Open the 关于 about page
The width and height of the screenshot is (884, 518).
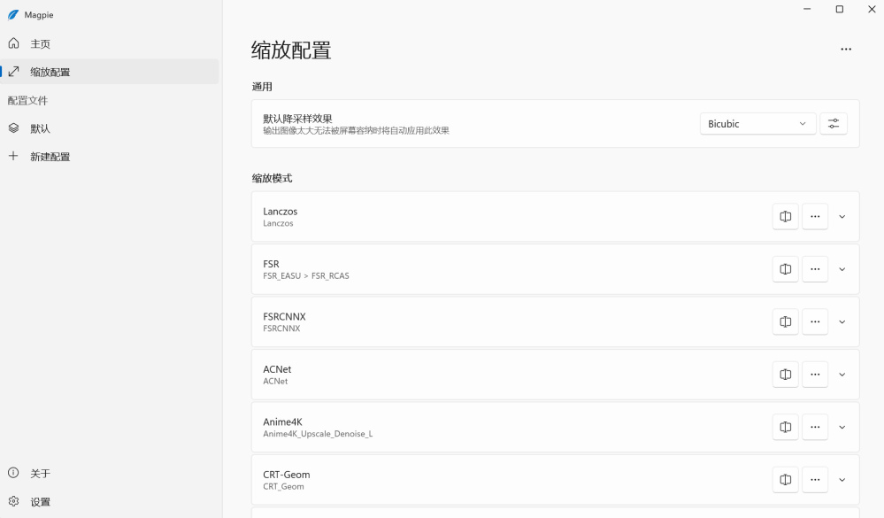tap(110, 473)
